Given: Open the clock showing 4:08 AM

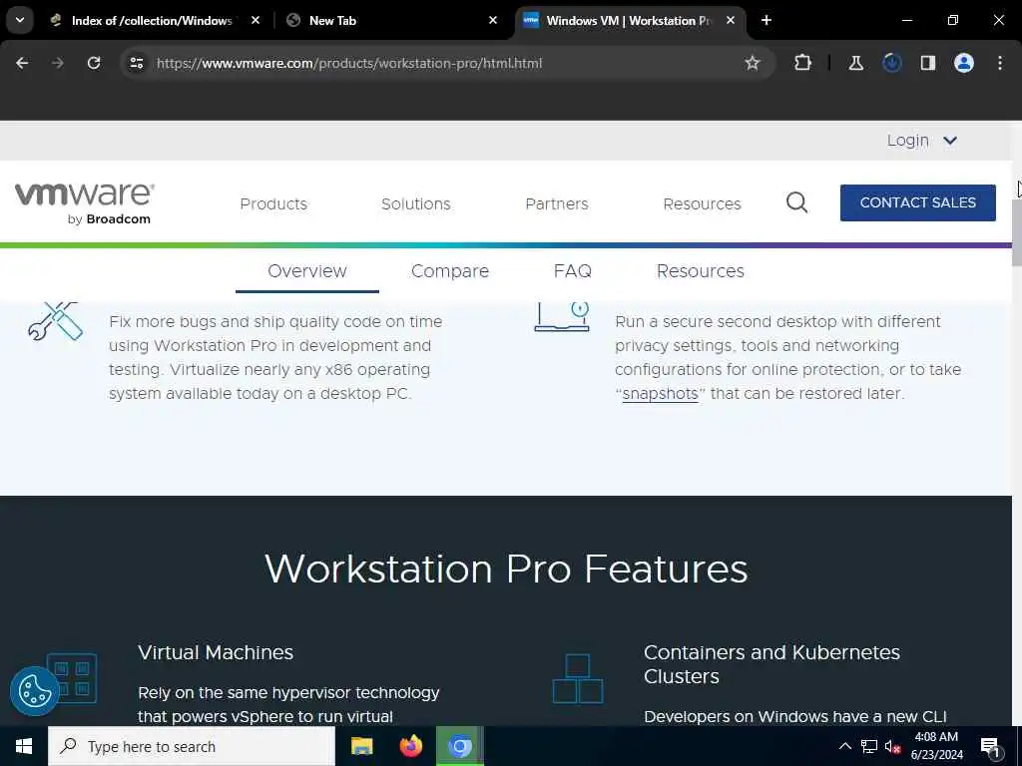Looking at the screenshot, I should click(936, 746).
